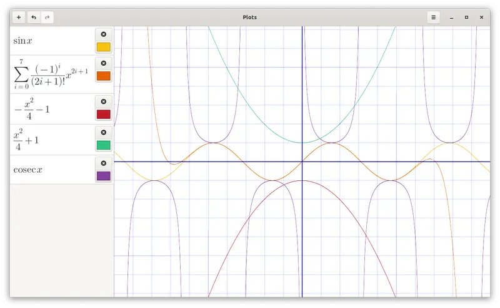Viewport: 500px width, 308px height.
Task: Open the hamburger menu
Action: click(434, 18)
